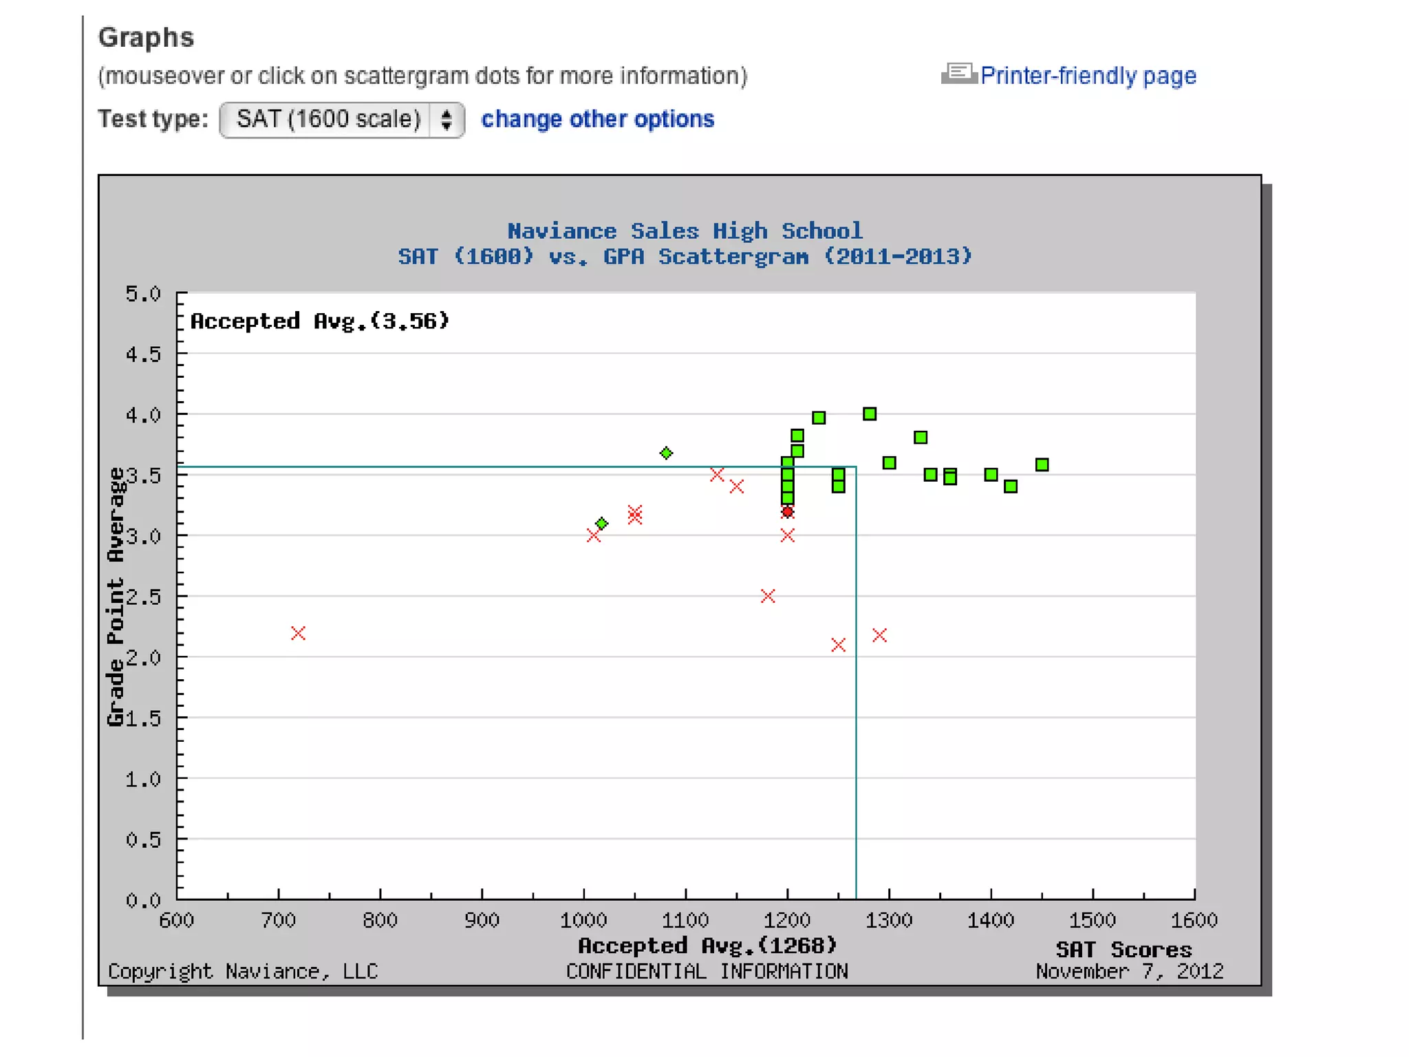The height and width of the screenshot is (1057, 1409).
Task: Click the red X at 2.5 GPA
Action: pos(768,596)
